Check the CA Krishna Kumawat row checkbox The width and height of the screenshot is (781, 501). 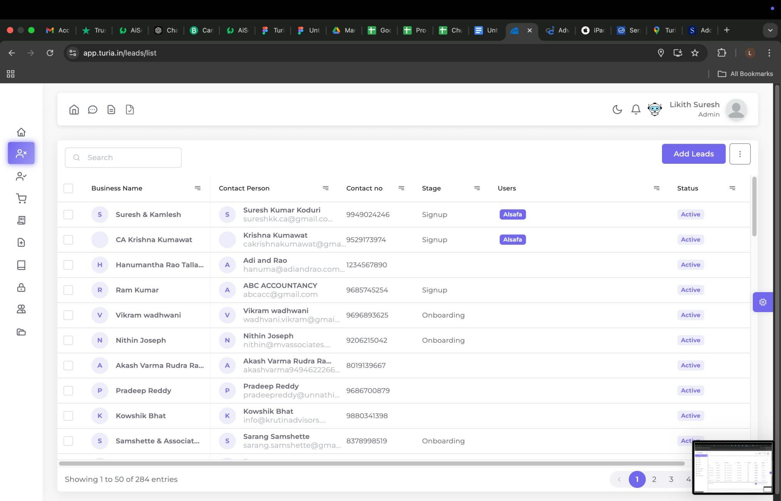tap(68, 240)
